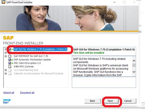The width and height of the screenshot is (145, 110).
Task: Select the SAP PDFPRINT for SAP GUI 7.70 row
Action: tap(31, 56)
